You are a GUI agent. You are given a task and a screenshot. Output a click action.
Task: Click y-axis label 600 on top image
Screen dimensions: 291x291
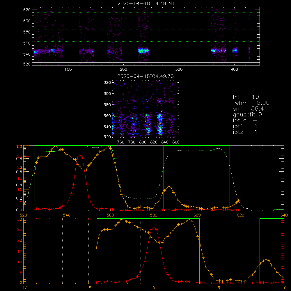click(x=27, y=21)
